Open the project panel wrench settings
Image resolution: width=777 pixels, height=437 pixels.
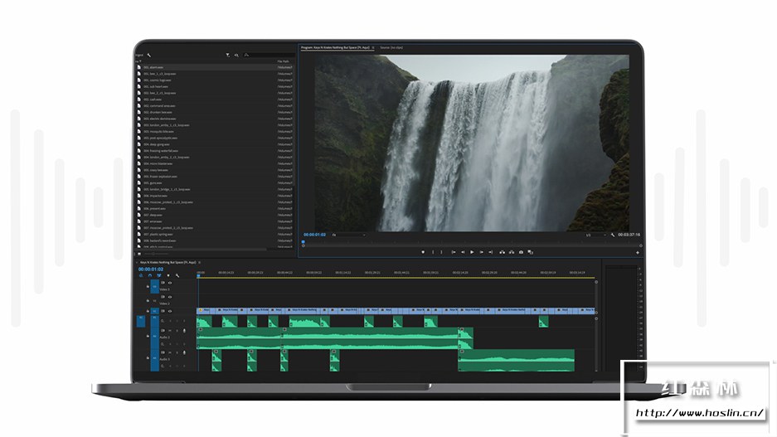click(148, 55)
